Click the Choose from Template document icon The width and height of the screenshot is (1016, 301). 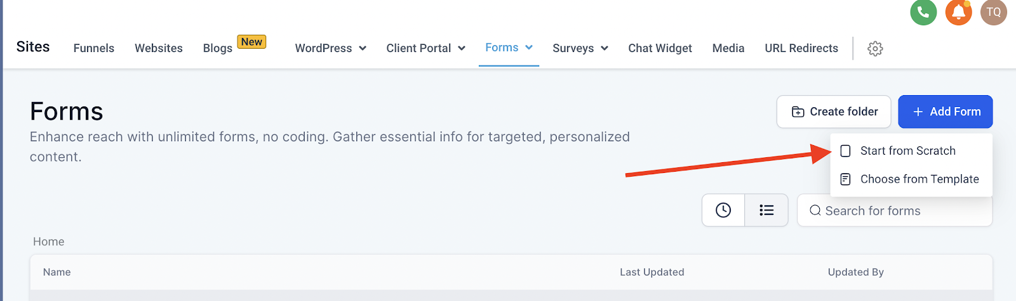coord(845,179)
